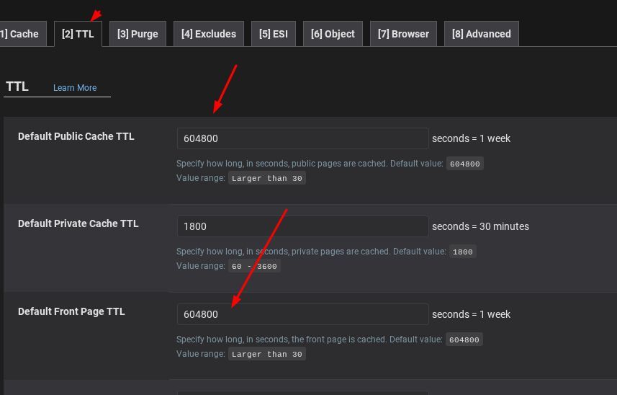
Task: Switch to the [6] Object tab
Action: pos(333,34)
